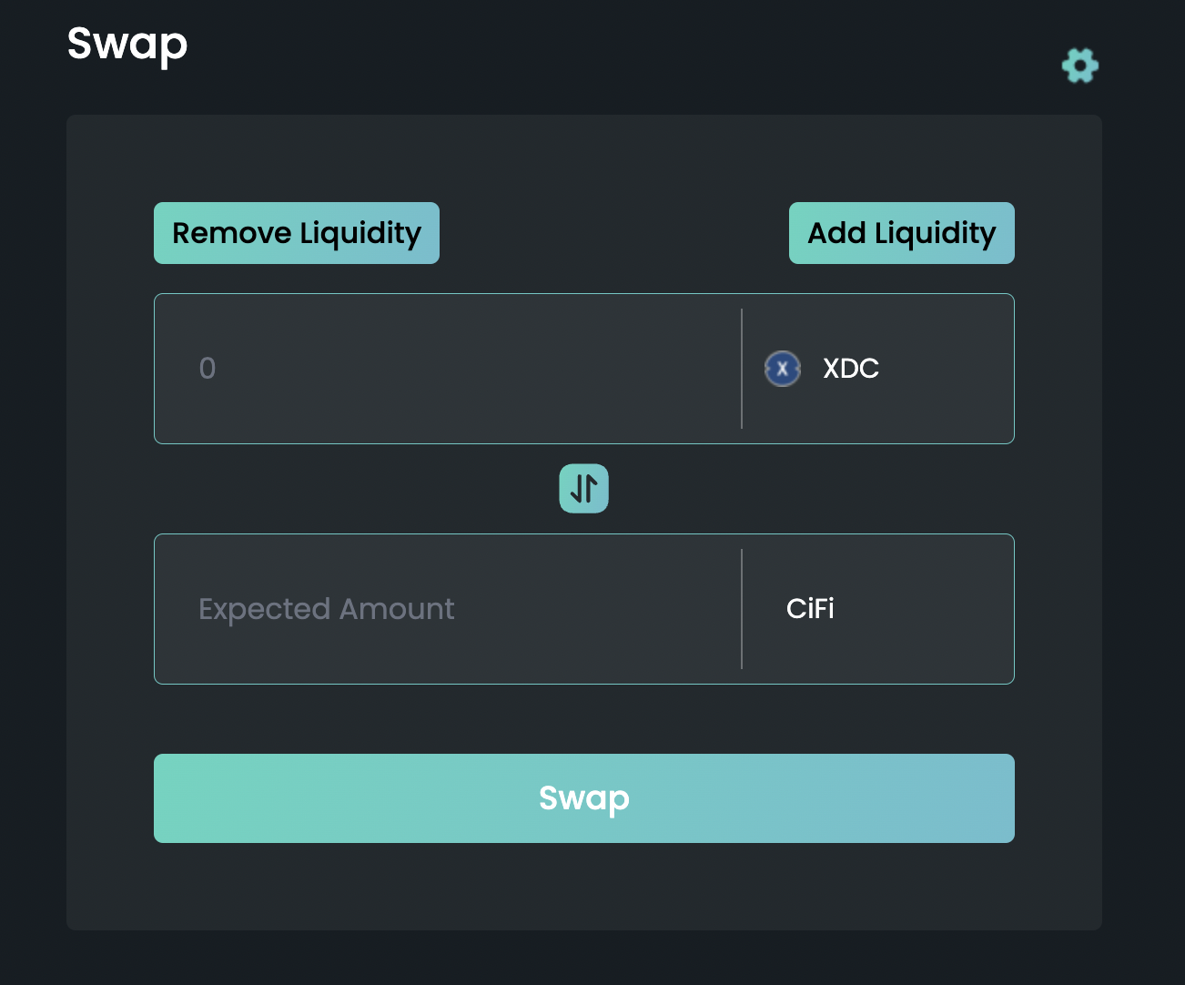
Task: Reverse swap direction between XDC and CiFi
Action: [x=583, y=489]
